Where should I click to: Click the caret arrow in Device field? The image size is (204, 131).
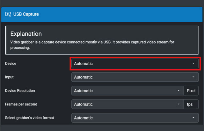[193, 64]
